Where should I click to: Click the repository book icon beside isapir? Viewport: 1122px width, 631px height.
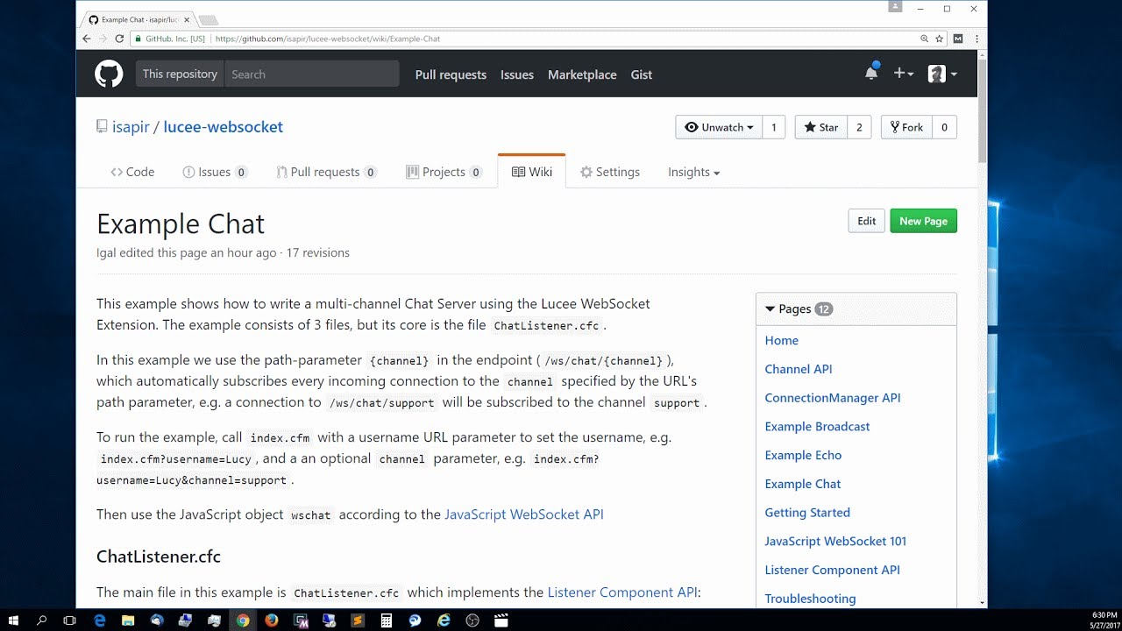pos(102,127)
